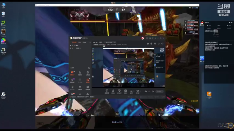Click the calendar-like icon left of the padlock
Viewport: 234px width, 131px height.
point(148,43)
